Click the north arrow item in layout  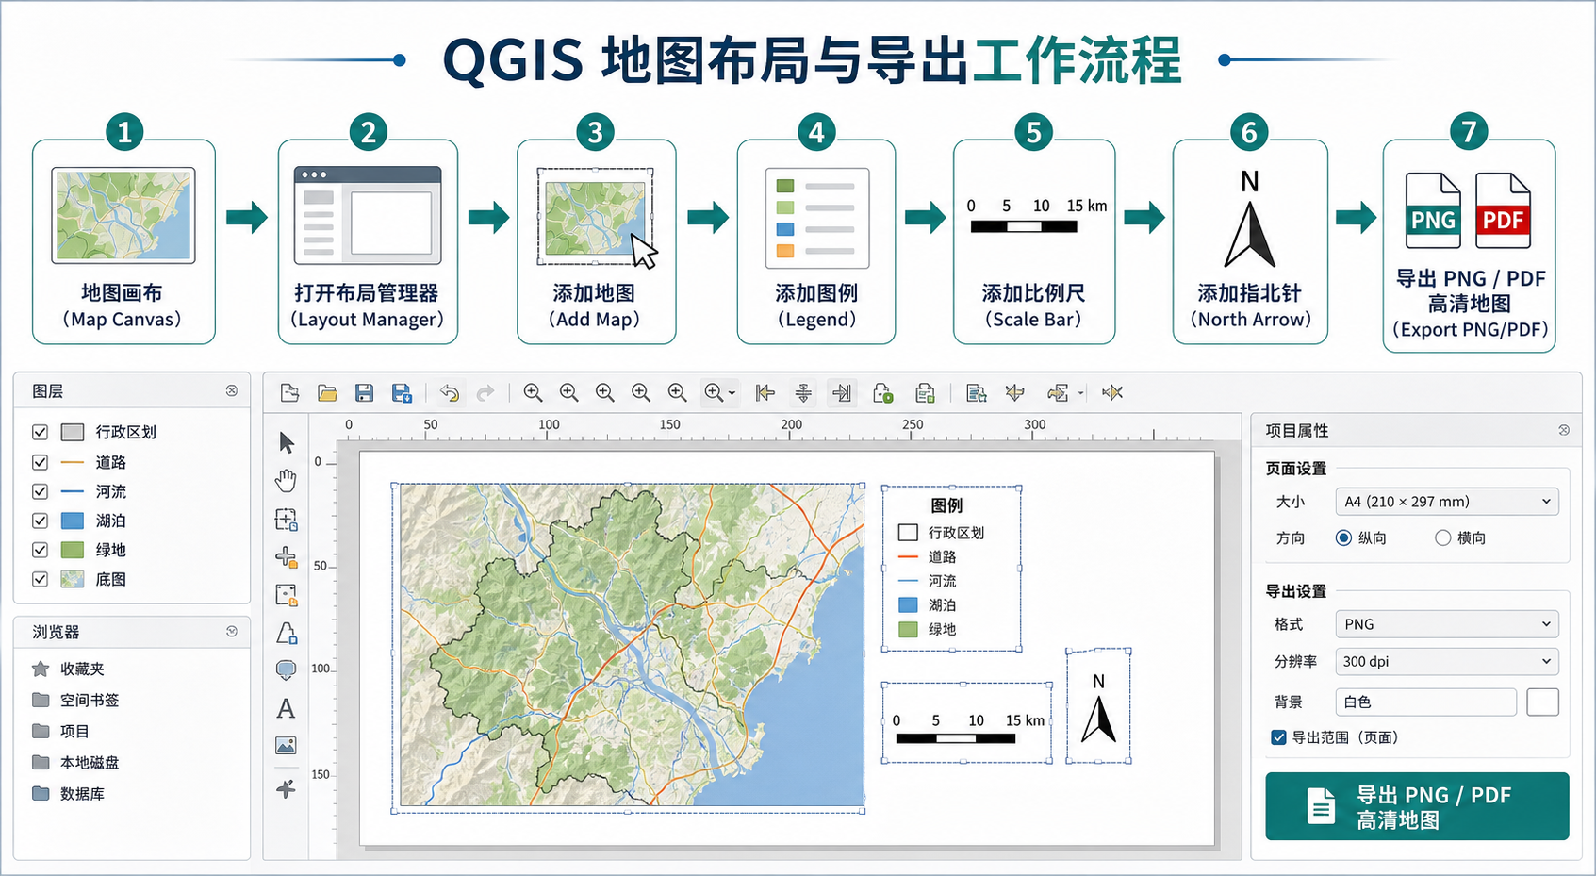[x=1098, y=706]
